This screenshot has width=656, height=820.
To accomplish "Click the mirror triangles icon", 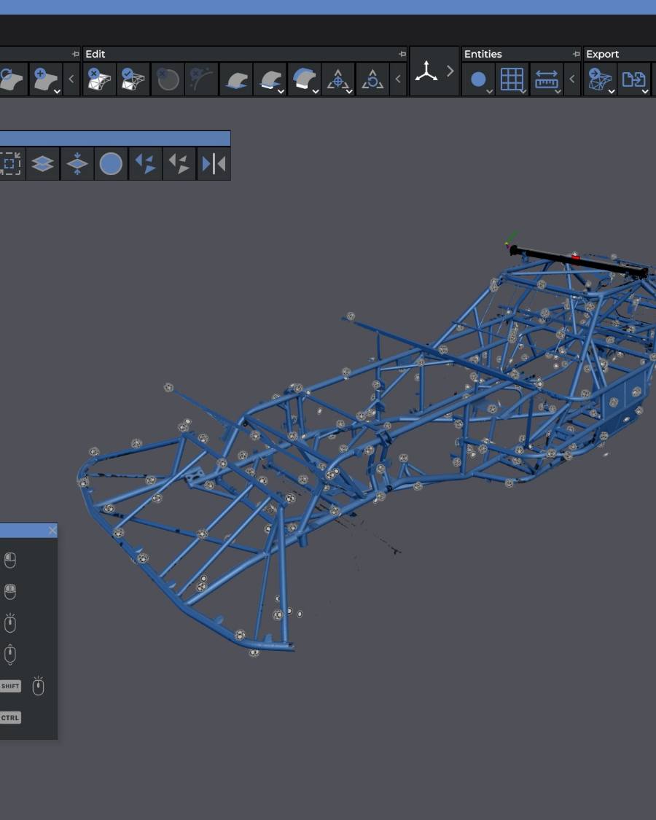I will (x=214, y=164).
